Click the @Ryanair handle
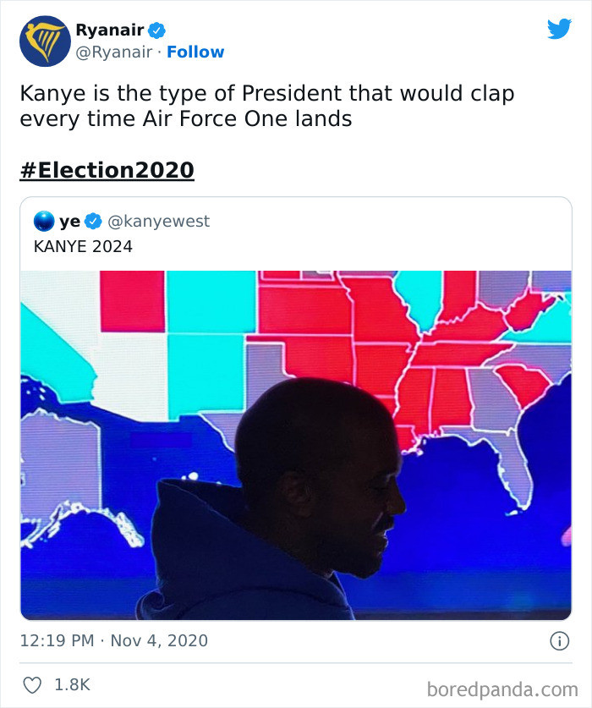592x708 pixels. 114,52
